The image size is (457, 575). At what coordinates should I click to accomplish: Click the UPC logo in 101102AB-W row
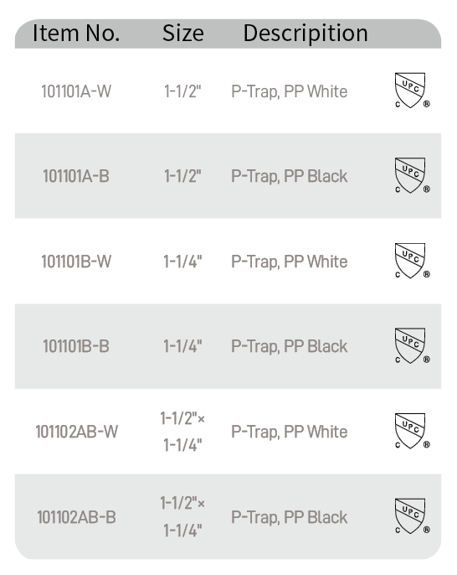[x=412, y=431]
